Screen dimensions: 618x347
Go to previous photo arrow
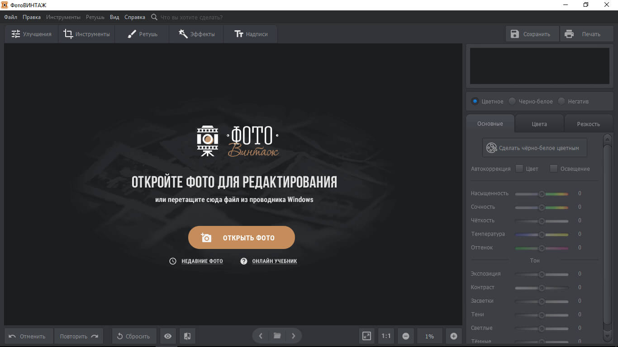click(261, 336)
